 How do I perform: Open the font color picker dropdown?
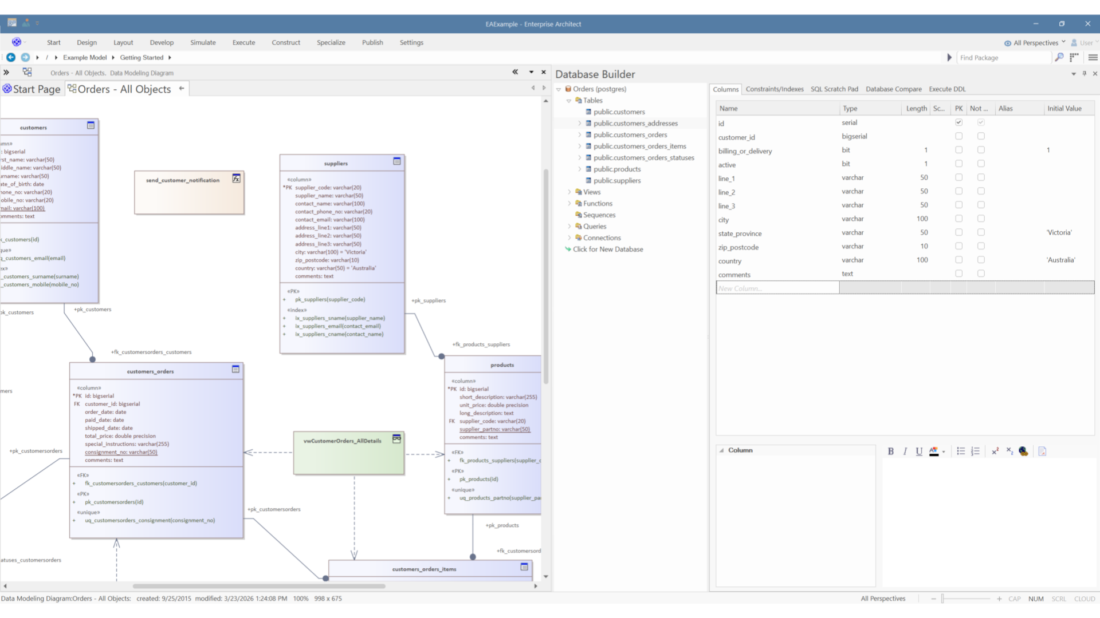944,451
